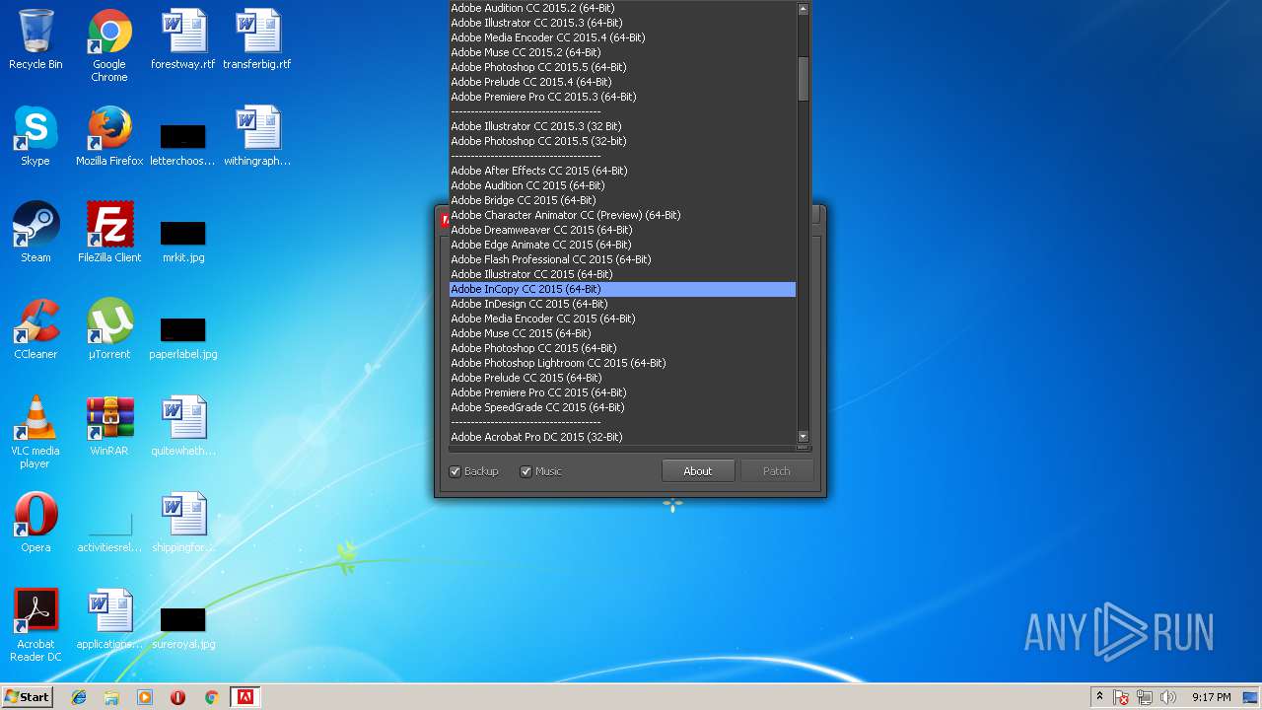Click the network tray icon
This screenshot has height=710, width=1262.
coord(1145,697)
